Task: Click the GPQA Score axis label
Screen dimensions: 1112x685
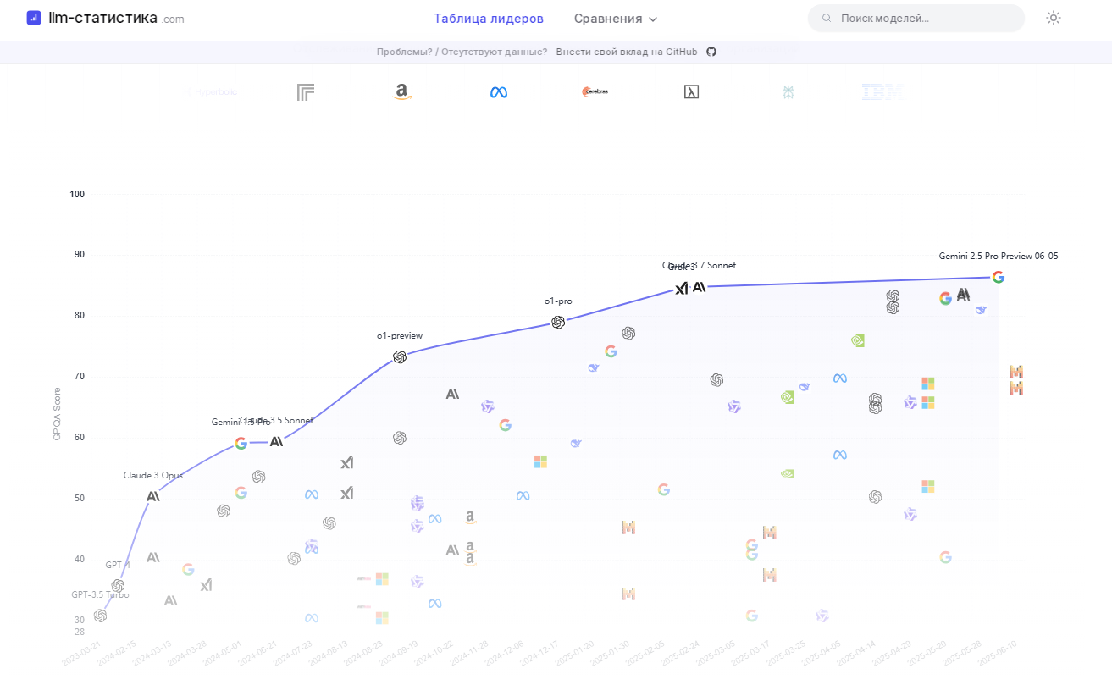Action: click(x=57, y=414)
